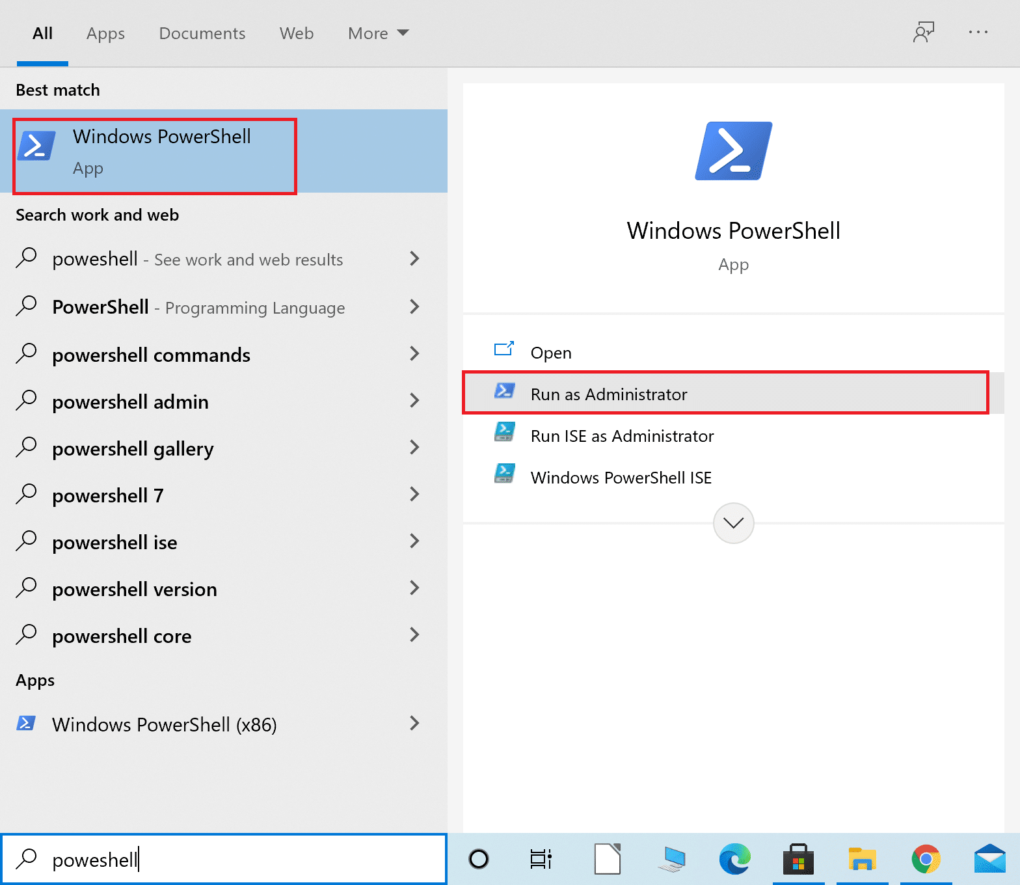This screenshot has width=1020, height=885.
Task: Switch to the Web tab
Action: point(297,33)
